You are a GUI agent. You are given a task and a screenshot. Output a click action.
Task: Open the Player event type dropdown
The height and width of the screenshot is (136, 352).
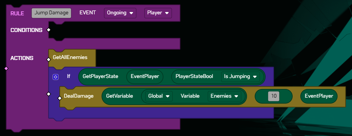pyautogui.click(x=158, y=13)
